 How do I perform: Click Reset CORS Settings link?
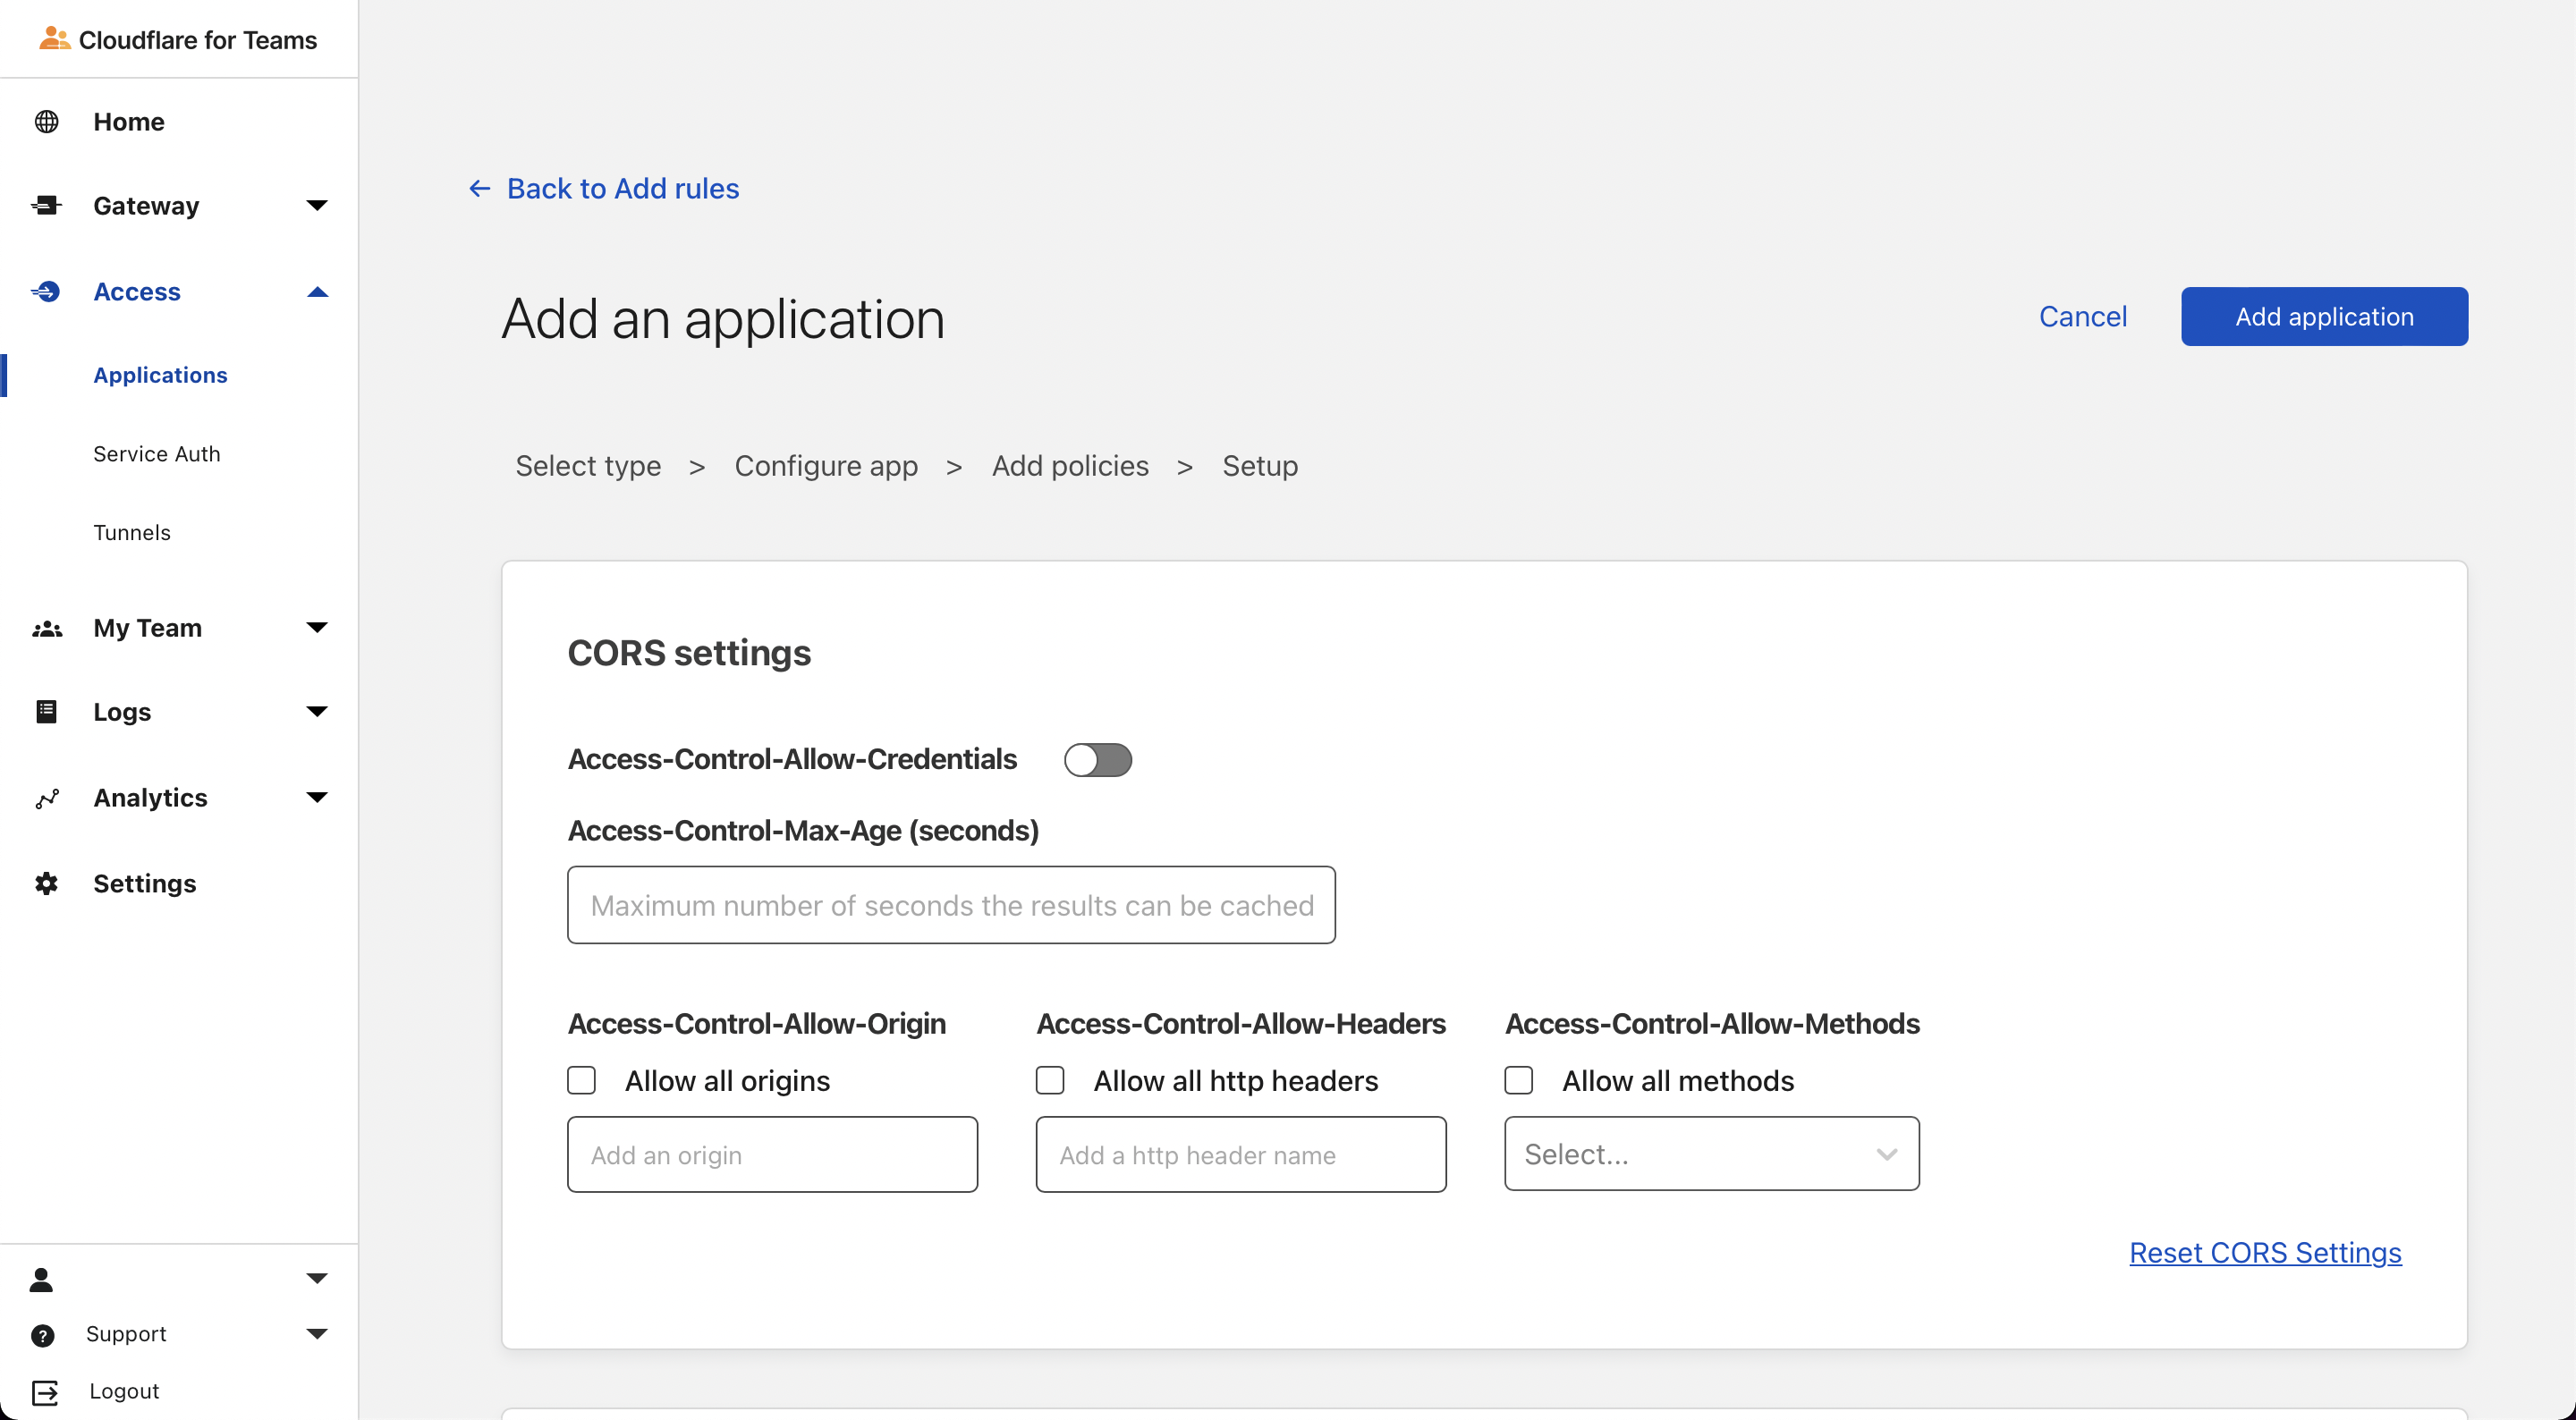[x=2264, y=1253]
